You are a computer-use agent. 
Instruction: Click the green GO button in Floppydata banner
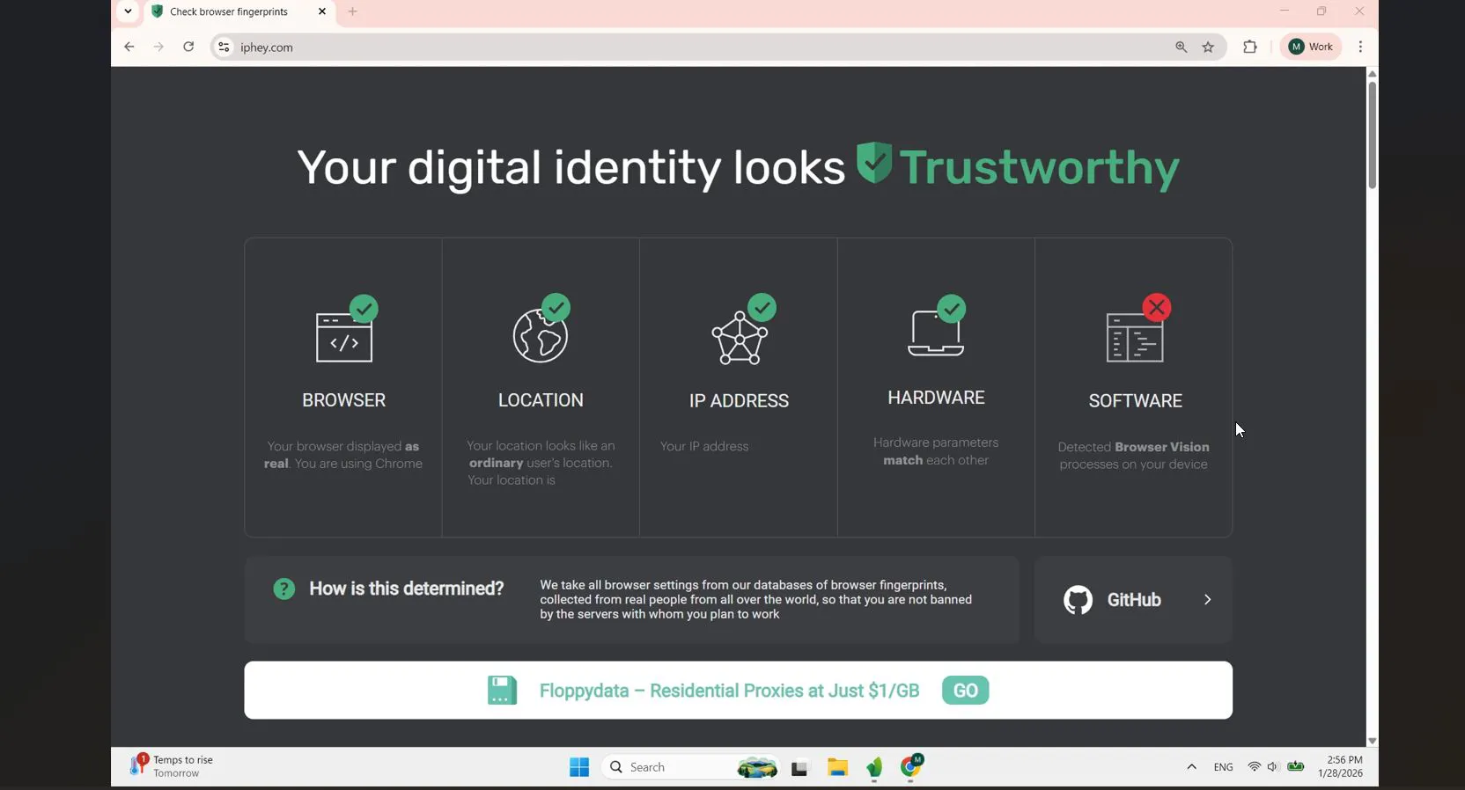point(966,691)
